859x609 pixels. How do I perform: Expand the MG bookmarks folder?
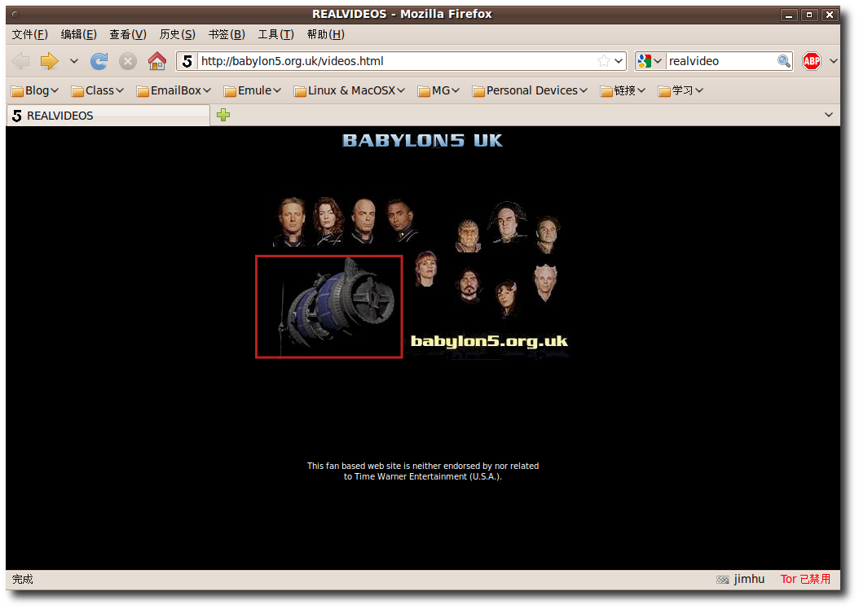point(438,90)
